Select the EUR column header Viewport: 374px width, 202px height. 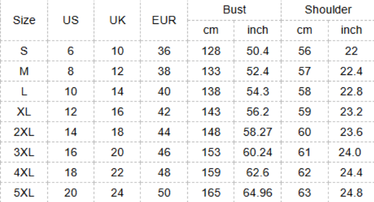tap(164, 20)
